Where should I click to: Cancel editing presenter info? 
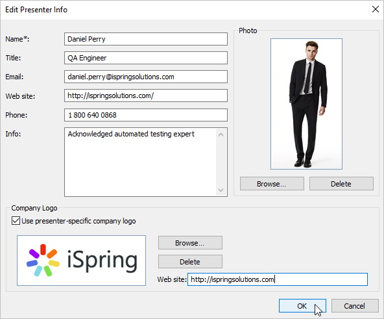[x=355, y=306]
